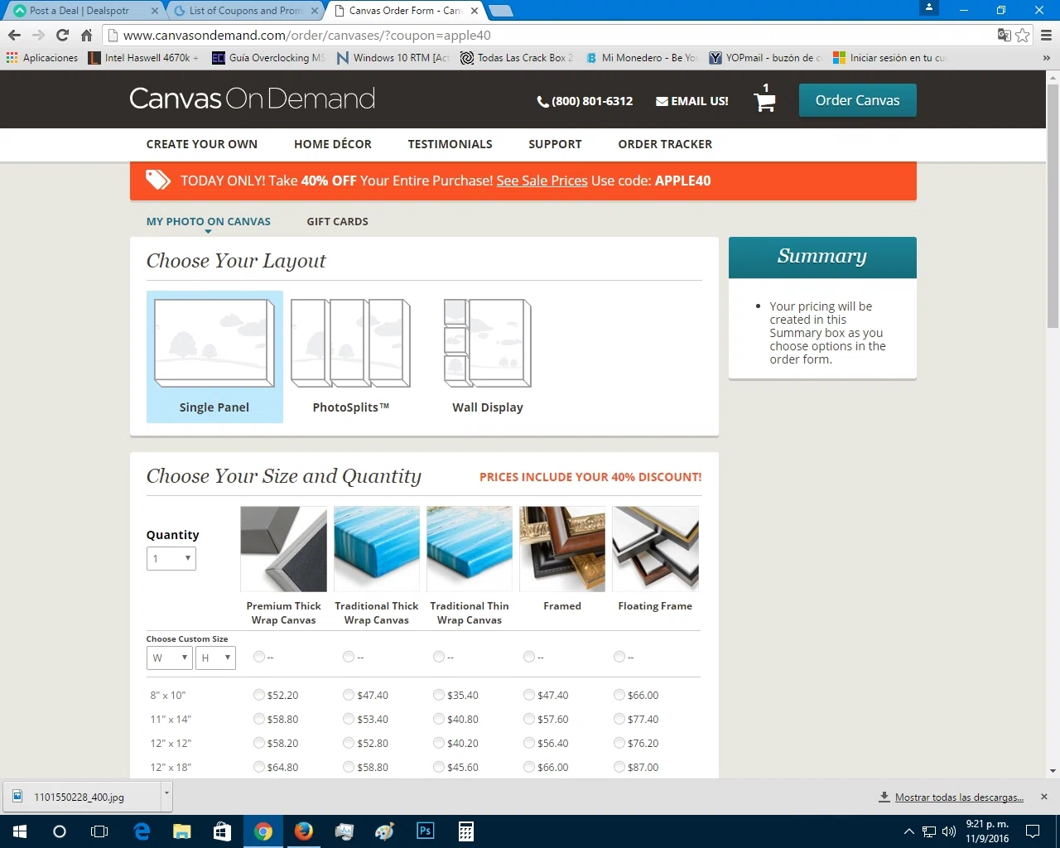Open Photoshop from the taskbar
Viewport: 1060px width, 848px height.
coord(426,831)
